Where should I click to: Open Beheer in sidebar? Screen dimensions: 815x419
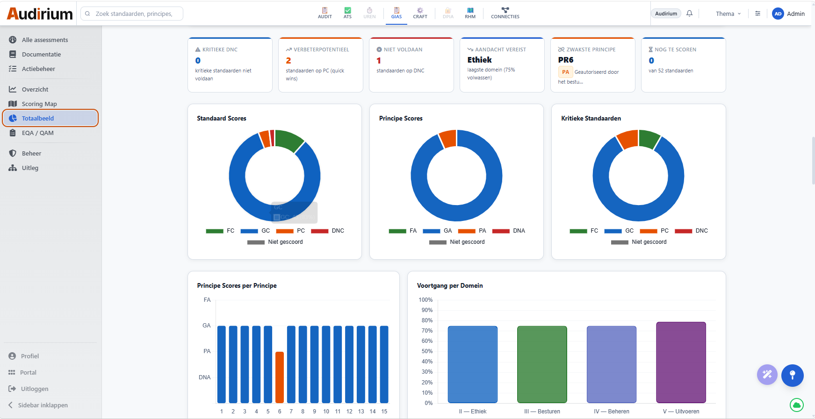[50, 153]
